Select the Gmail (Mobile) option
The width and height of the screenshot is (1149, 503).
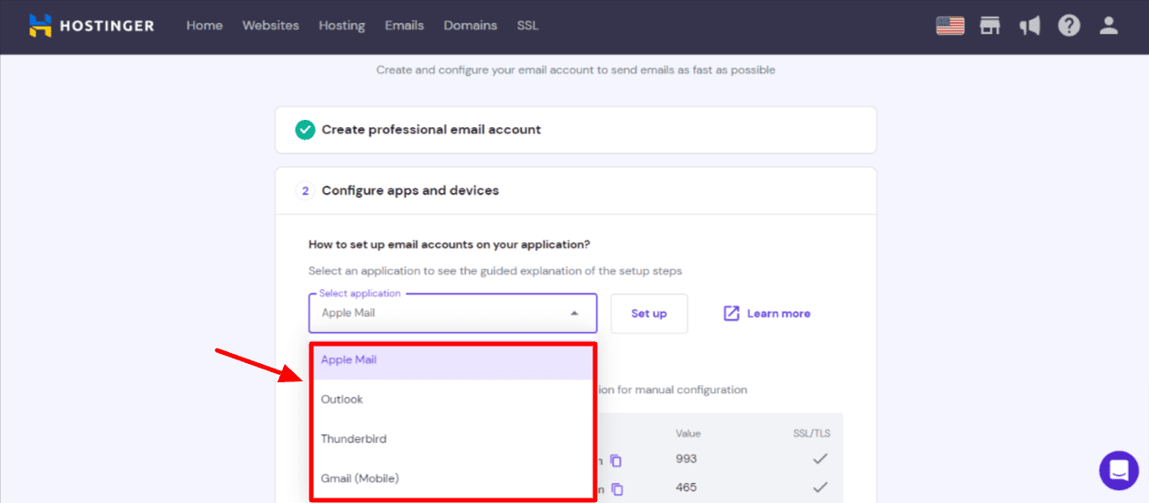click(453, 478)
